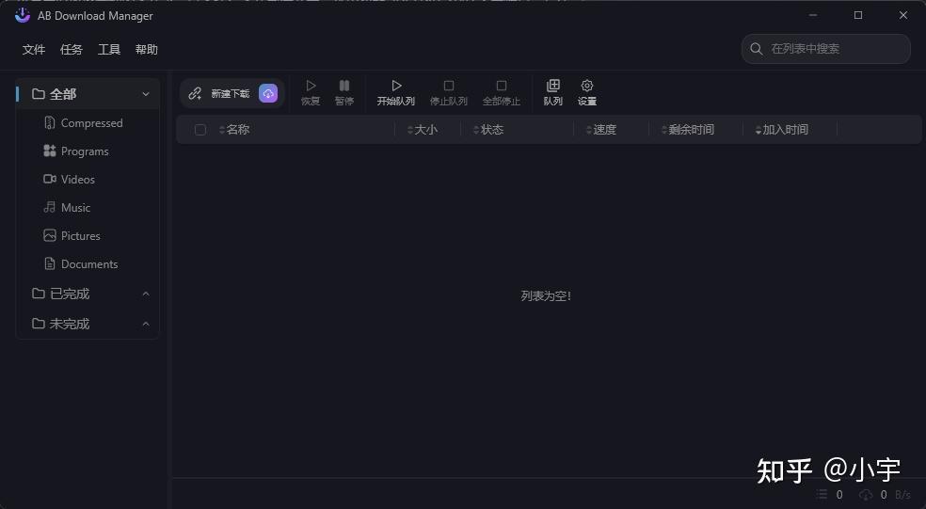
Task: Sort the list by 大小 column
Action: [423, 129]
